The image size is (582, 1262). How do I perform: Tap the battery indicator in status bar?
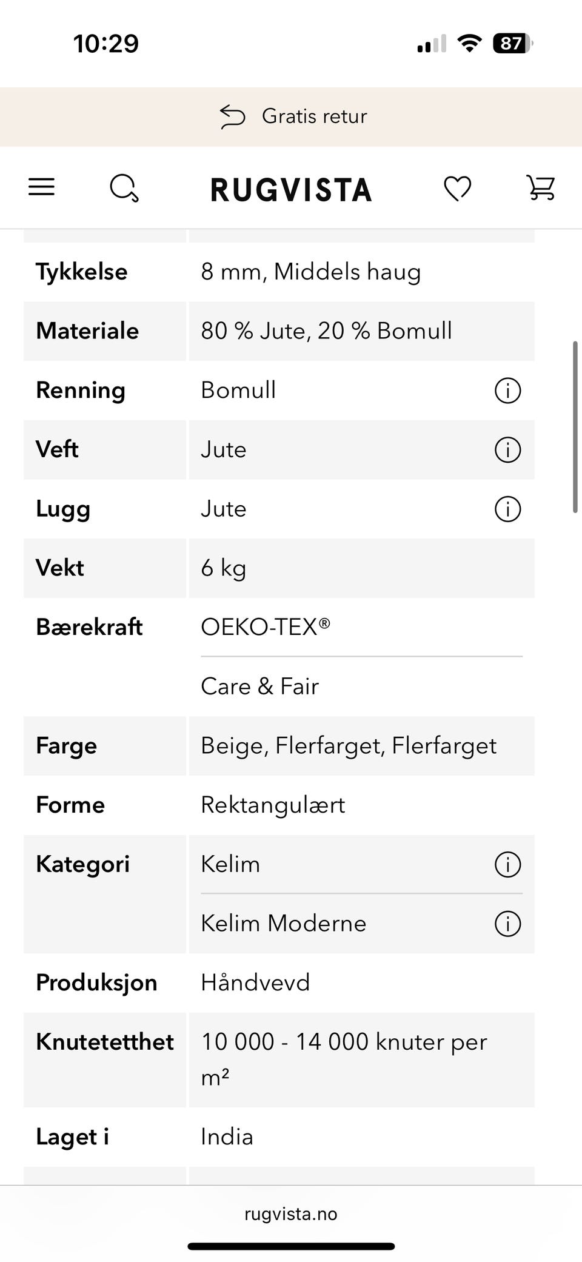513,43
